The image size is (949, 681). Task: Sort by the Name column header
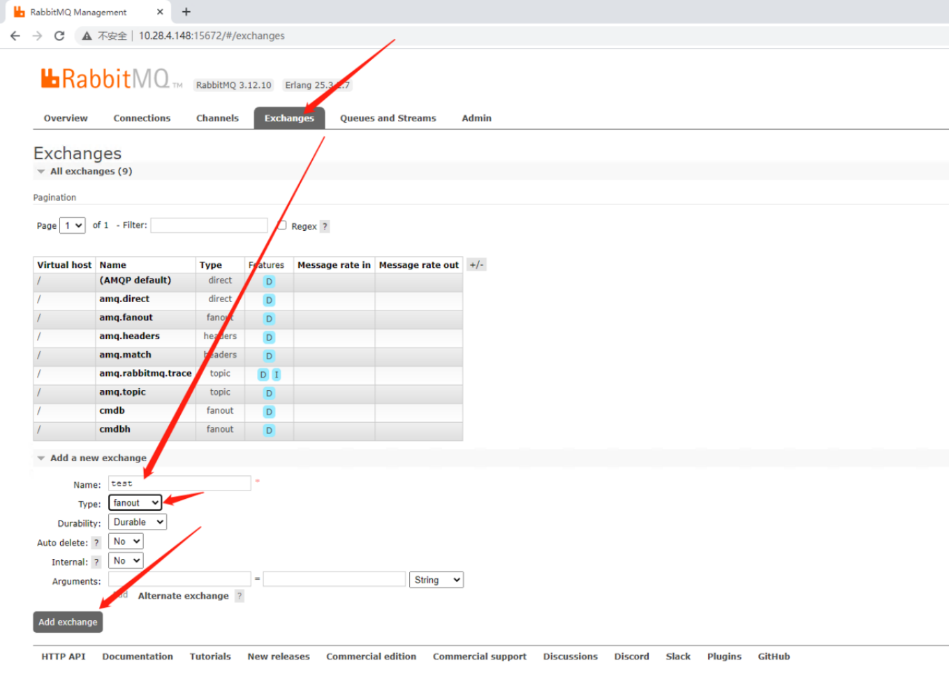pos(113,265)
